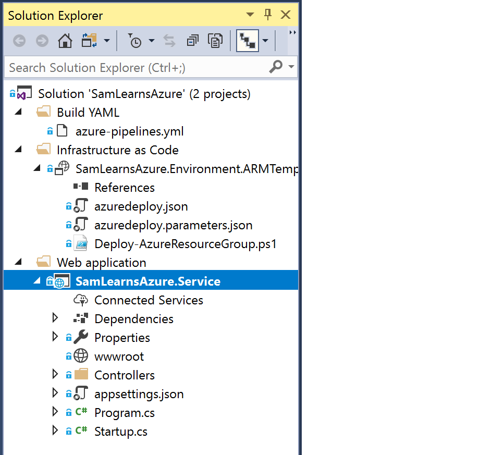Image resolution: width=480 pixels, height=455 pixels.
Task: Click the Show All Files icon
Action: click(x=215, y=41)
